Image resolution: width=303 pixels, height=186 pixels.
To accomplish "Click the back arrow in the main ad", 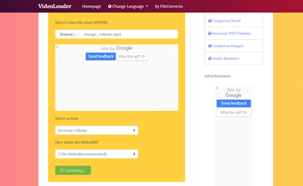I will [x=58, y=47].
